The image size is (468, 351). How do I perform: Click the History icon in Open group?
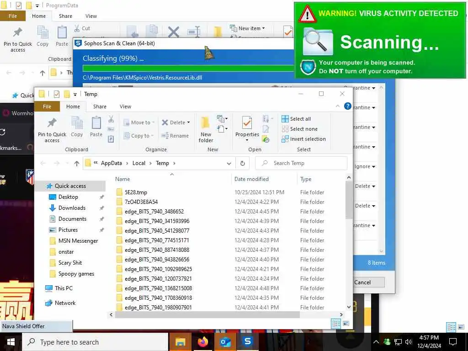(266, 139)
